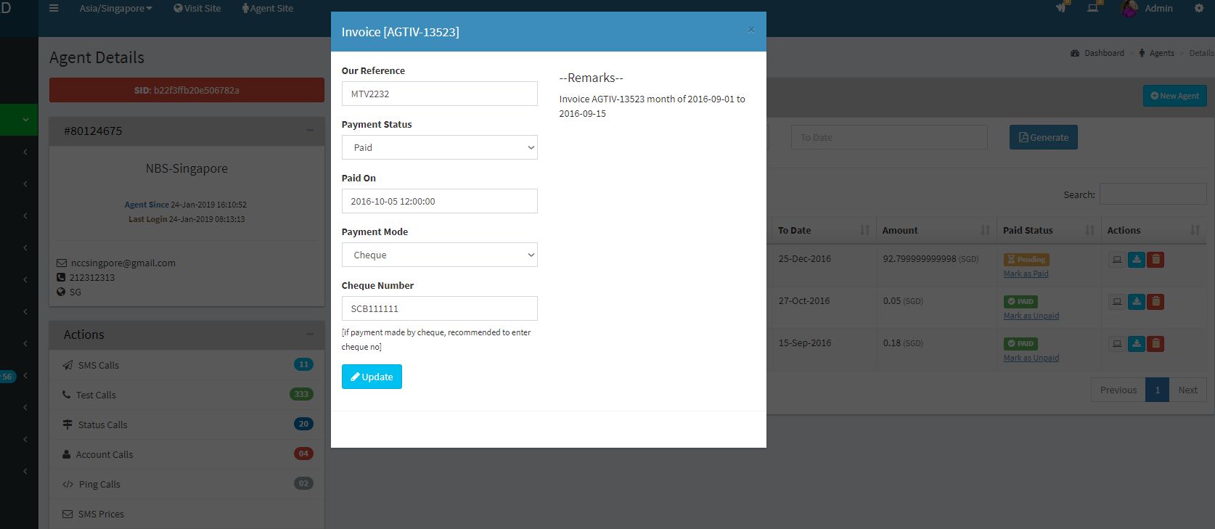The image size is (1215, 529).
Task: Delete the 25-Dec-2016 invoice via trash icon
Action: click(x=1155, y=260)
